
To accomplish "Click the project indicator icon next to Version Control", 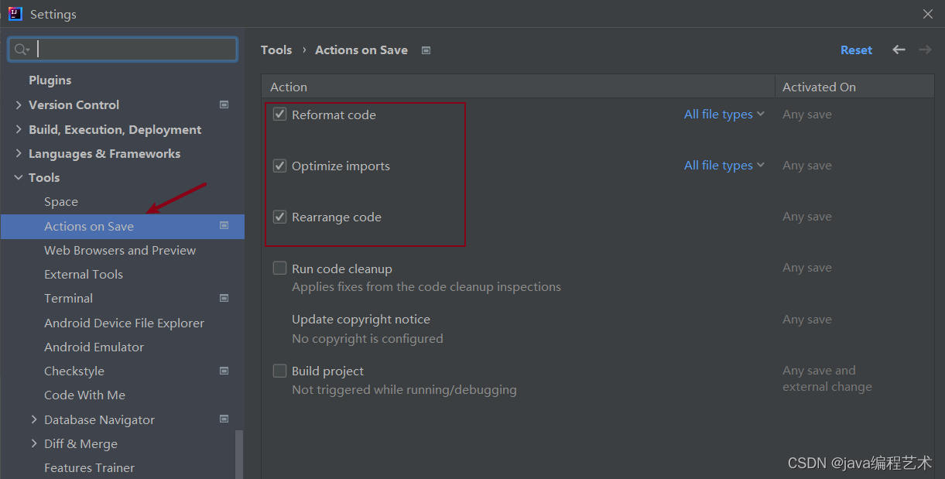I will tap(224, 104).
